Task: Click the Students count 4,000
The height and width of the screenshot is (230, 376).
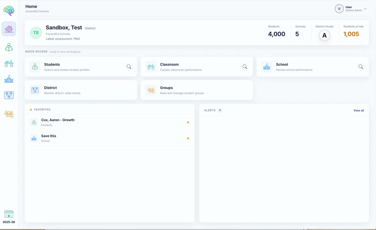Action: (x=277, y=34)
